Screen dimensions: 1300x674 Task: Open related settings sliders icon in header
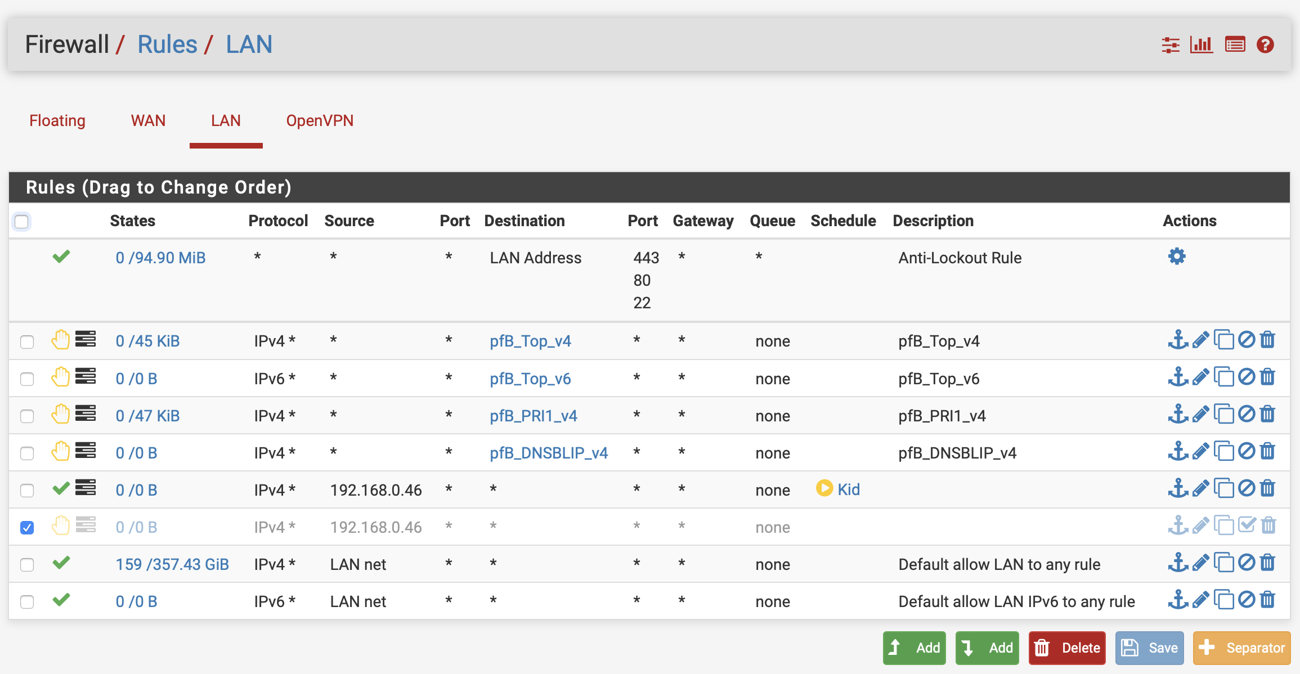pyautogui.click(x=1171, y=44)
